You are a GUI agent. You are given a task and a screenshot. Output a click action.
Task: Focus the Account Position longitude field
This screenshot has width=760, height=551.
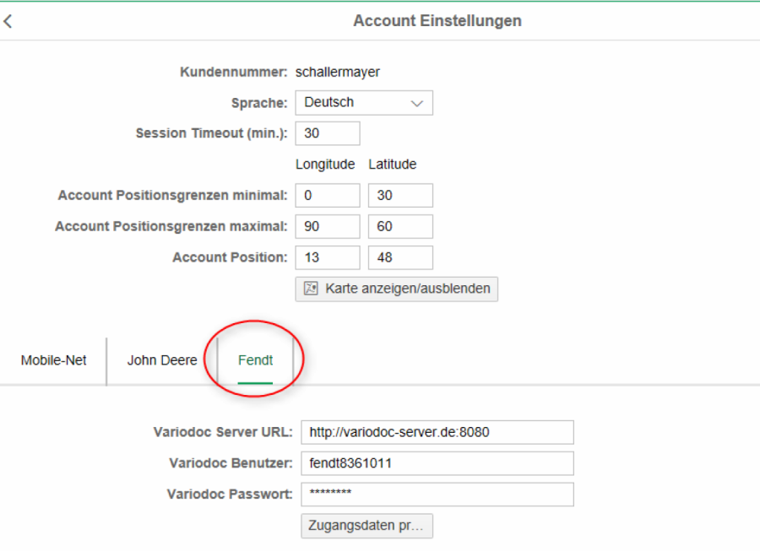point(328,258)
